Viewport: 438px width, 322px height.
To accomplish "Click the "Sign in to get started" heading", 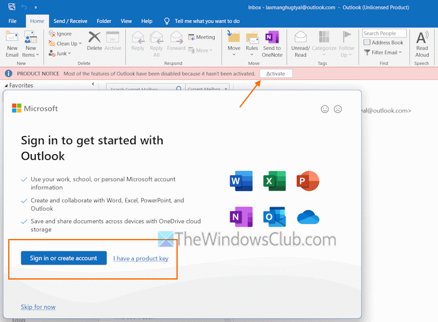I will click(92, 148).
